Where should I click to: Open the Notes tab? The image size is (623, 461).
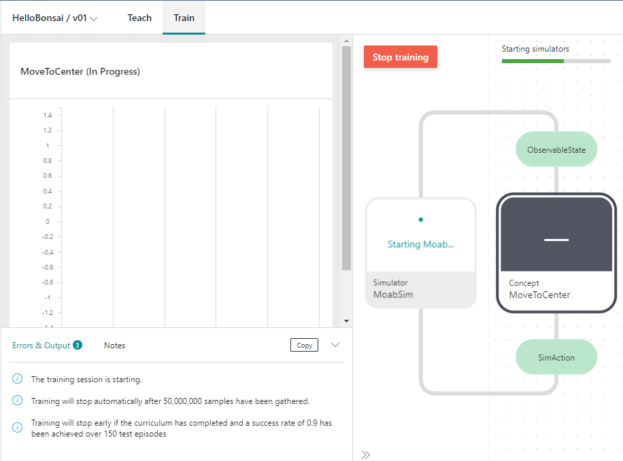click(114, 346)
